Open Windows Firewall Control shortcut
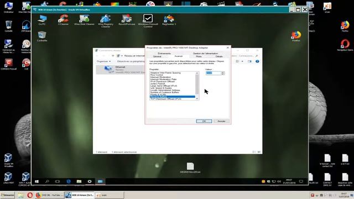 tap(148, 21)
